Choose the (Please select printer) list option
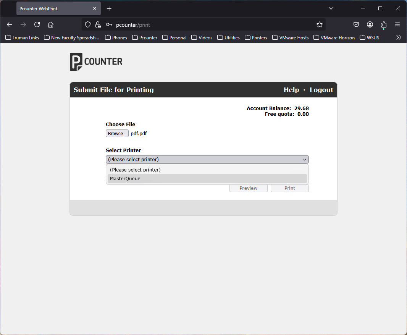The width and height of the screenshot is (407, 335). click(207, 170)
